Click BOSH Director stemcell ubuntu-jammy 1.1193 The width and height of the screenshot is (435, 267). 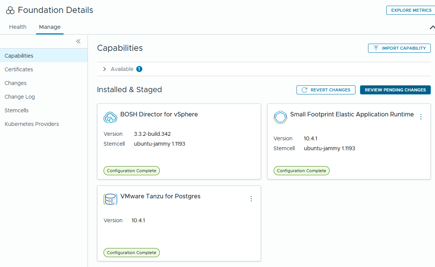pos(159,144)
